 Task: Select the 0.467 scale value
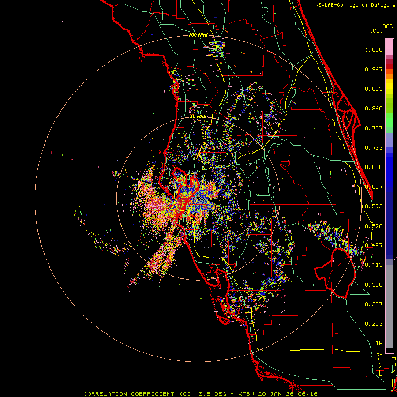374,246
